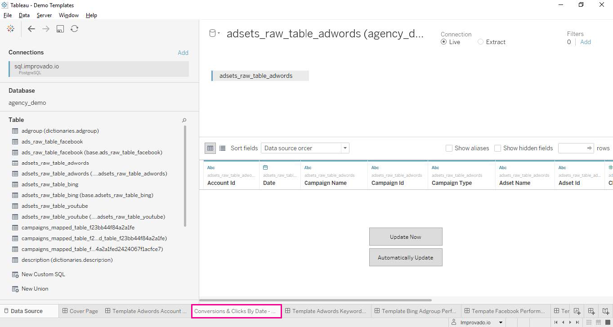Click the New Worksheet icon
This screenshot has width=613, height=327.
577,311
